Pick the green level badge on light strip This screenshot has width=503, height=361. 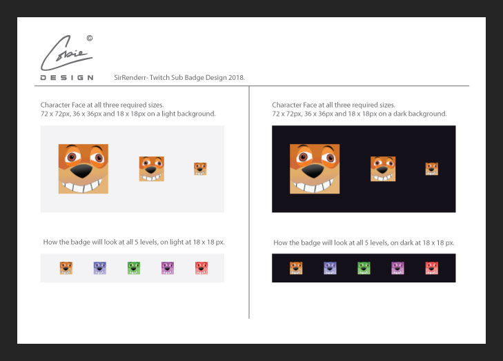tap(134, 268)
